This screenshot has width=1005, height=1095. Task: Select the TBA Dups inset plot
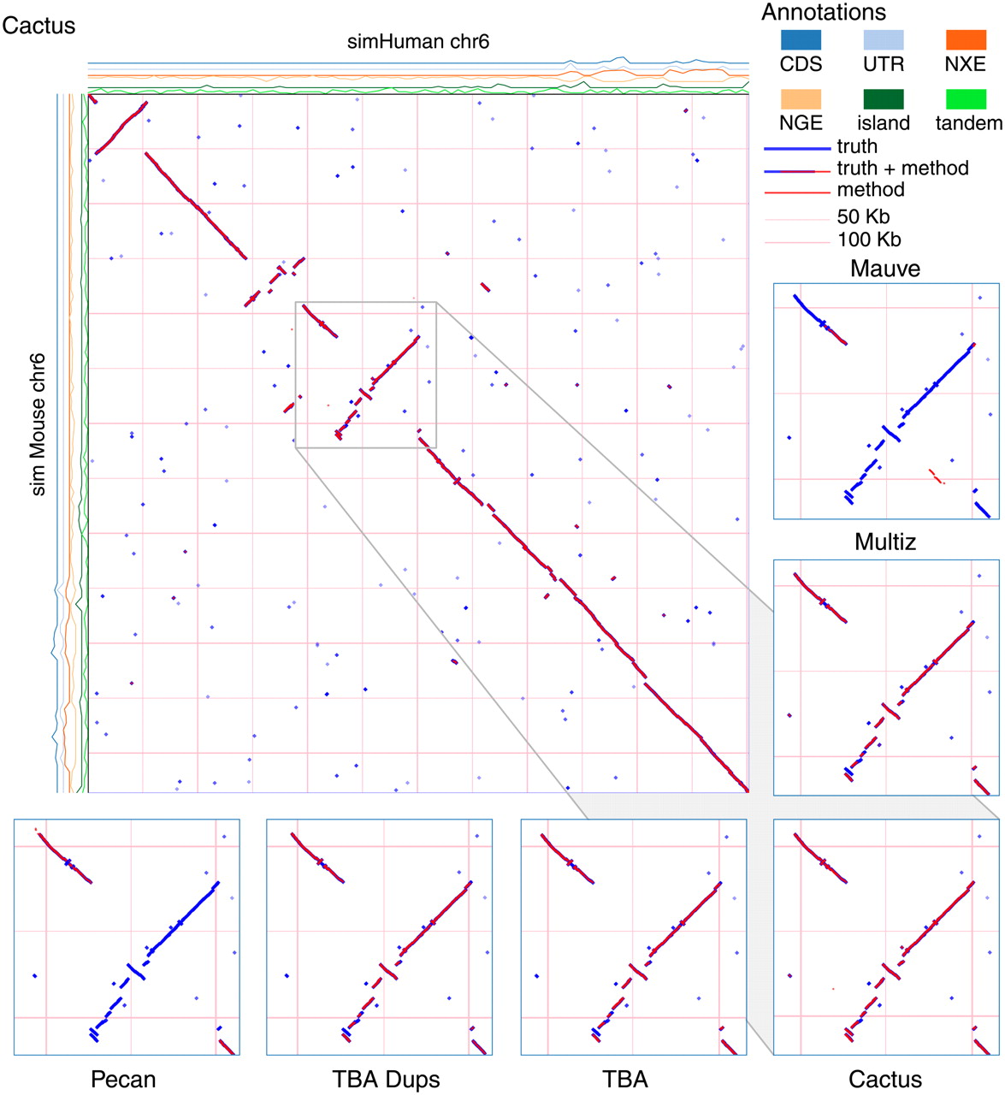point(380,937)
